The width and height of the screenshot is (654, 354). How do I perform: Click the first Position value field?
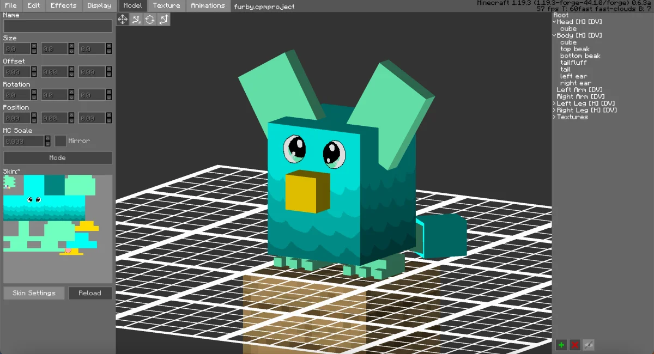(x=17, y=118)
